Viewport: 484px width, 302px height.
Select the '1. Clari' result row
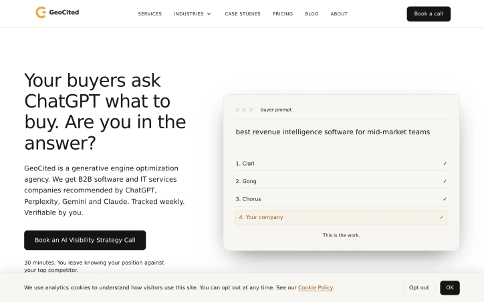click(x=341, y=164)
